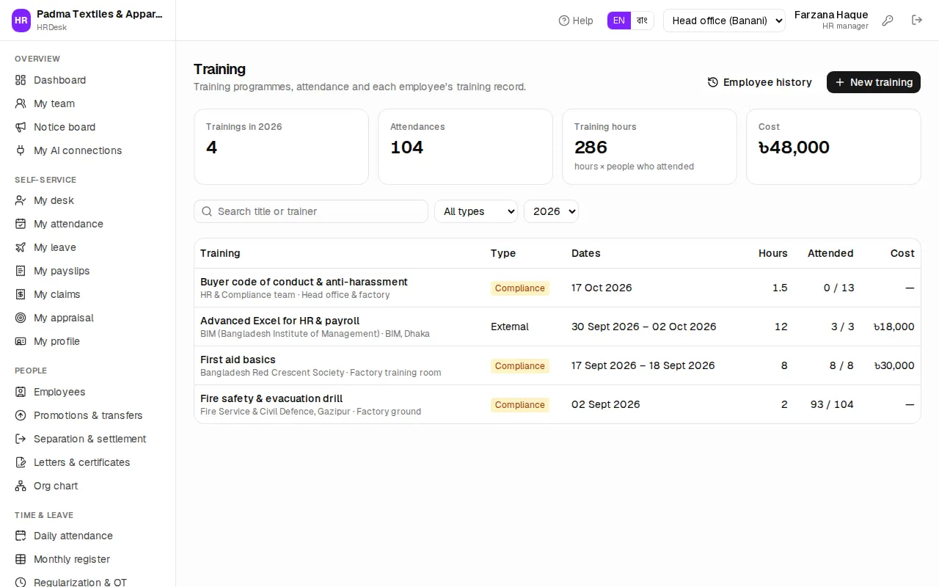939x587 pixels.
Task: Click the Compliance badge for Fire safety drill
Action: [520, 405]
